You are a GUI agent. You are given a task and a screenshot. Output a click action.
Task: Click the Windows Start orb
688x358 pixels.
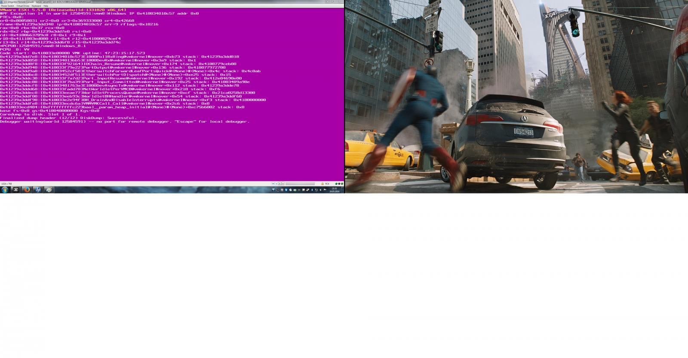(x=4, y=190)
